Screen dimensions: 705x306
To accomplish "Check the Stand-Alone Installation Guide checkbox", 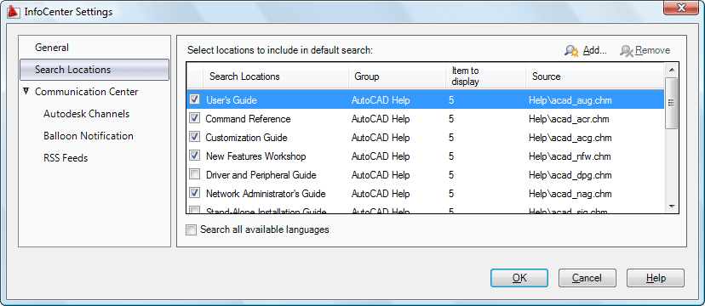I will (x=195, y=210).
